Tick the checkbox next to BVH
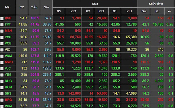 coord(2,19)
